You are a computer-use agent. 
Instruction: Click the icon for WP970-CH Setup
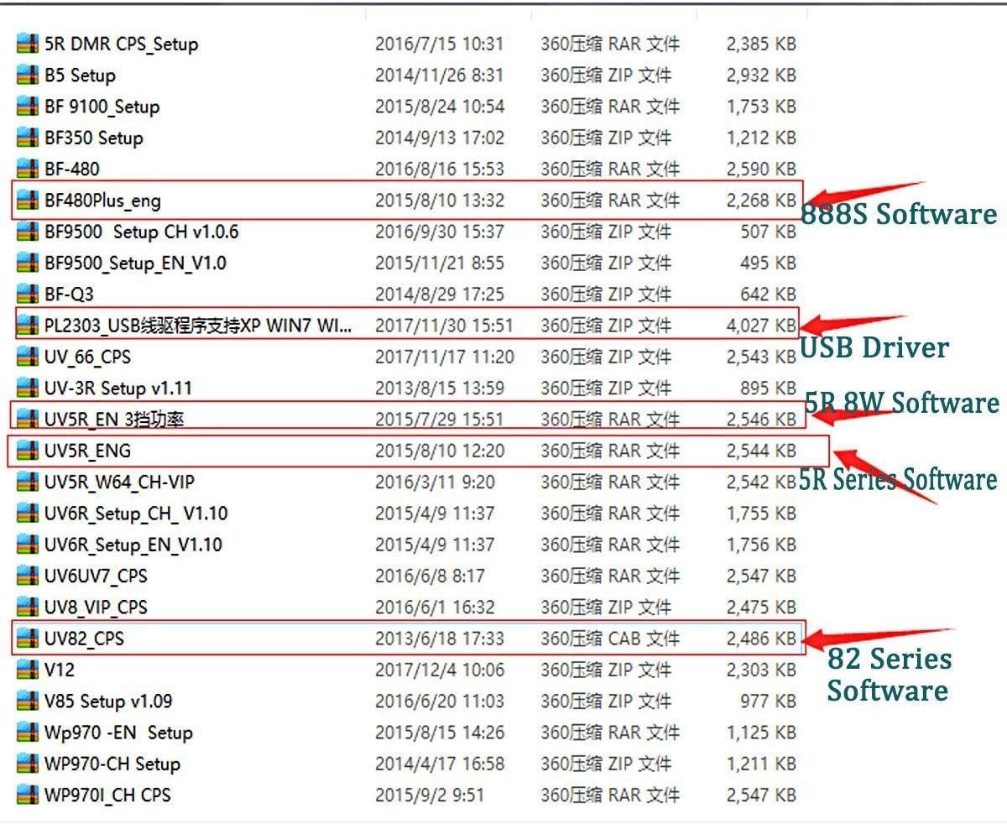click(x=29, y=764)
